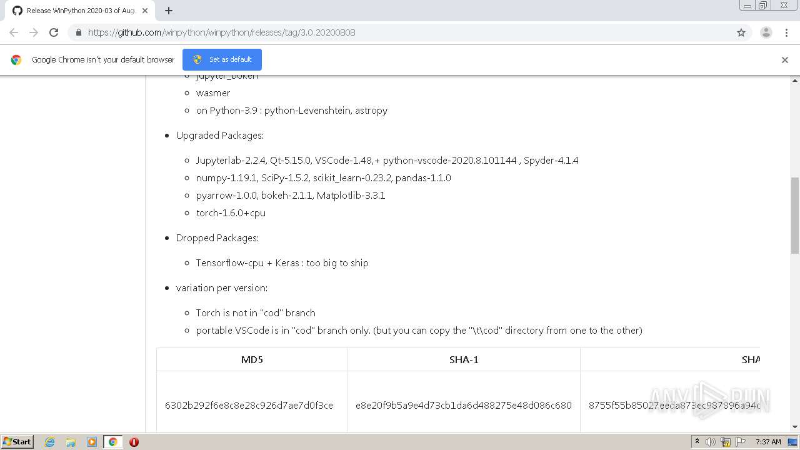Click the numpy-1.19.1 packages line
800x450 pixels.
(x=324, y=177)
